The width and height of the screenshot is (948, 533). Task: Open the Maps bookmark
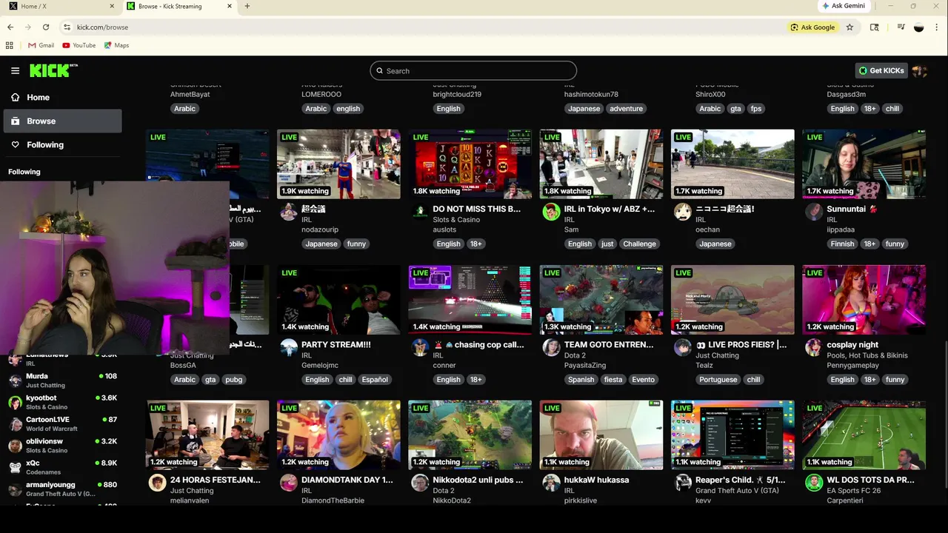pyautogui.click(x=117, y=45)
